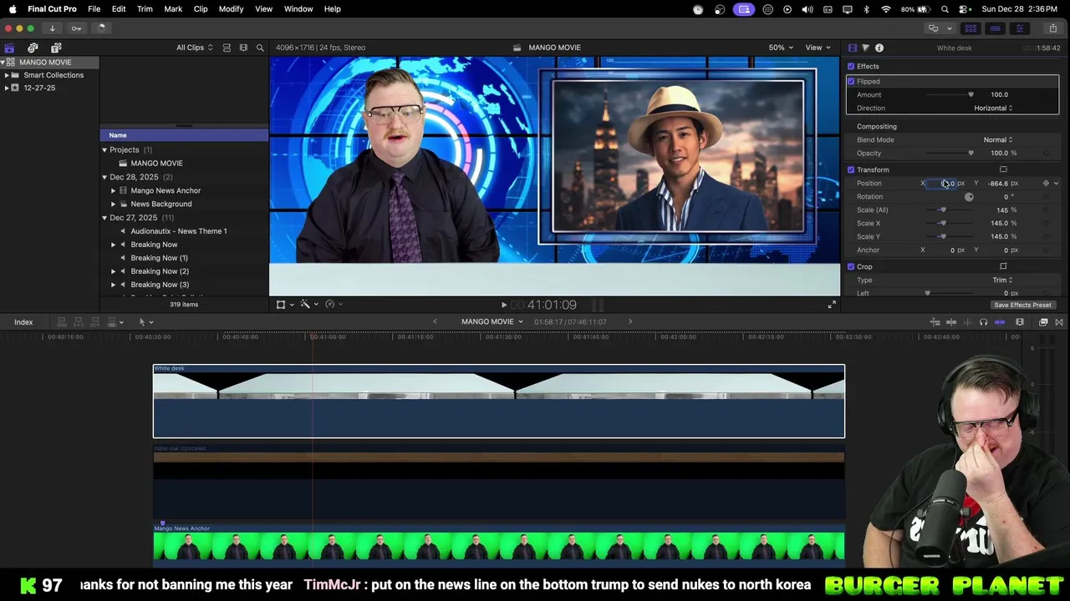Screen dimensions: 1070x601
Task: Click Save Effects Preset button
Action: tap(1022, 305)
